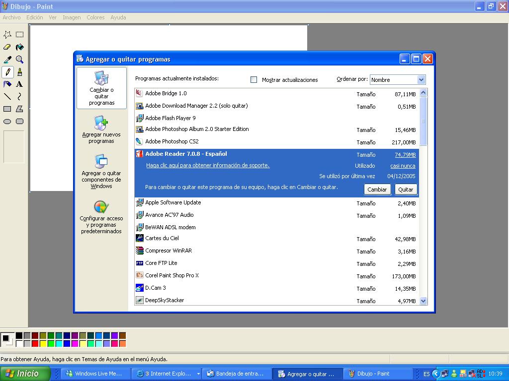Choose the Fill with color bucket tool
509x381 pixels.
[x=20, y=47]
